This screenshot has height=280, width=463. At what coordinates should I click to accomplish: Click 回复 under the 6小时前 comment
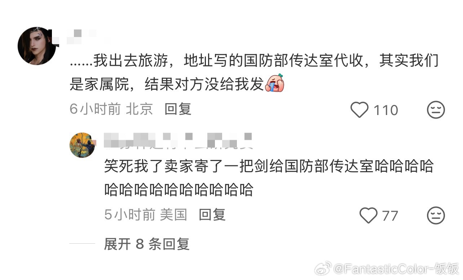point(178,109)
